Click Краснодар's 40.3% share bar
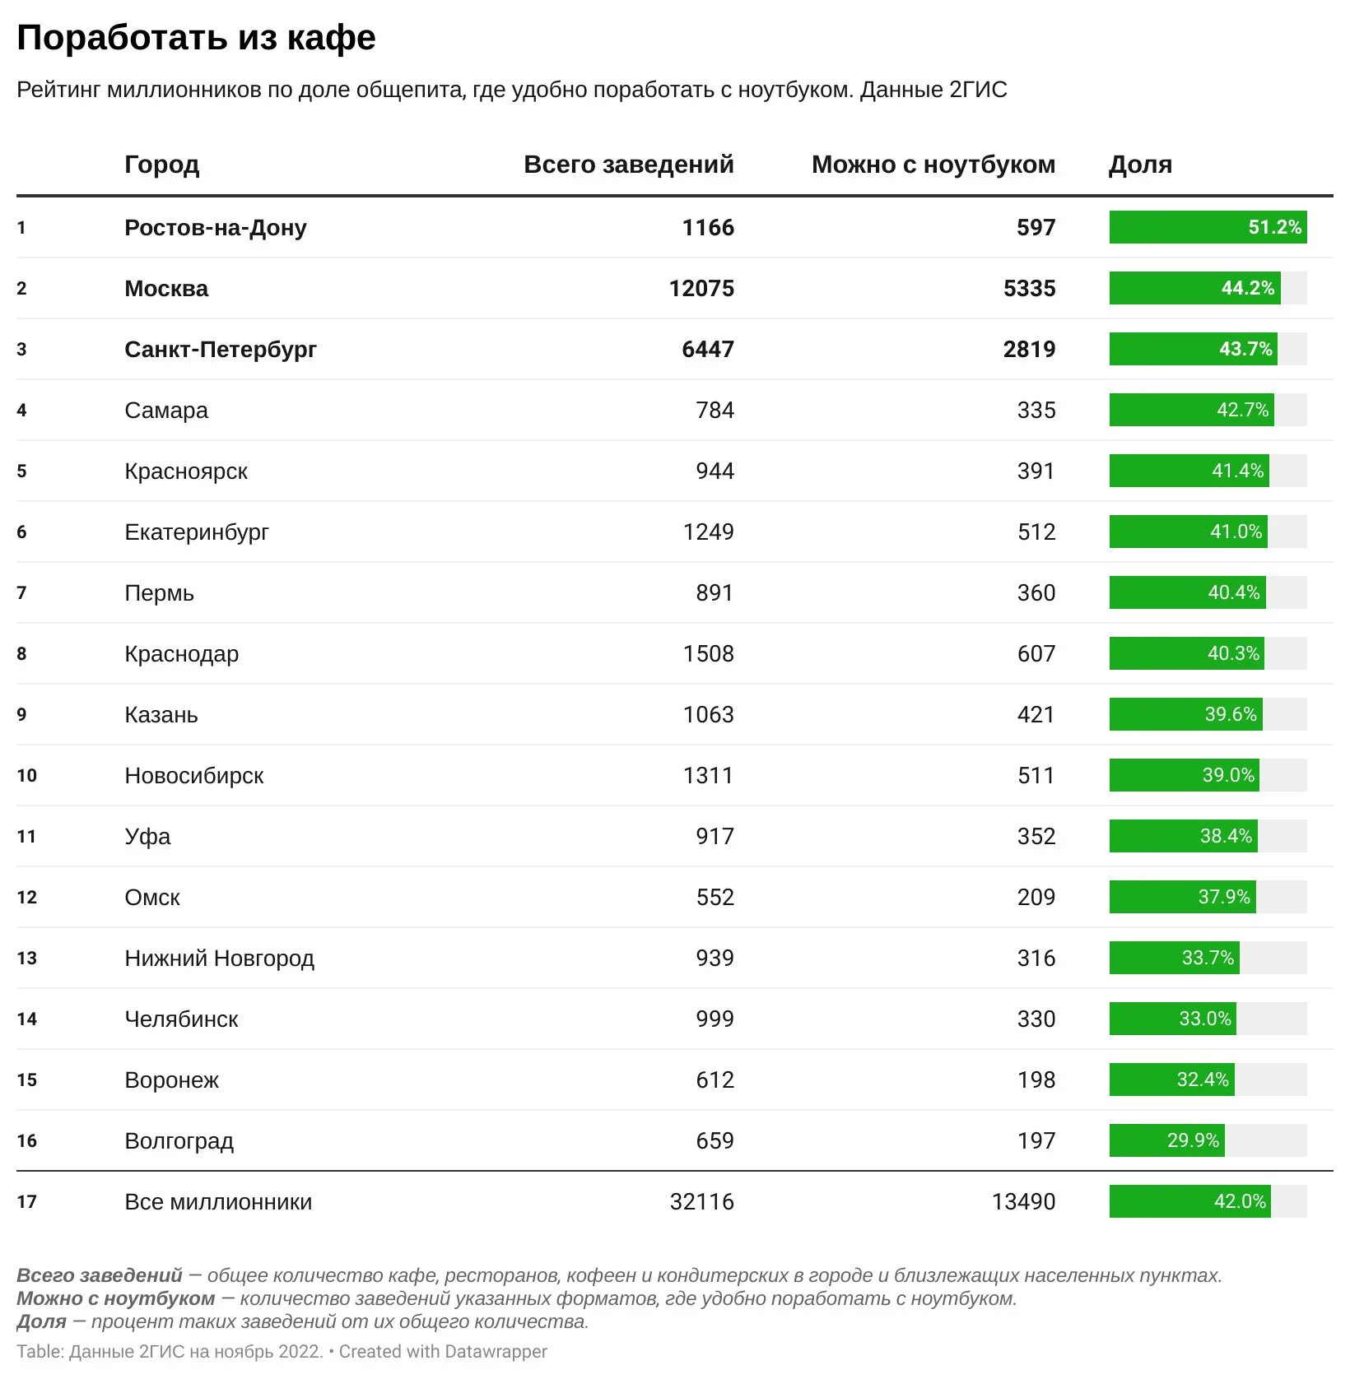 point(1186,654)
